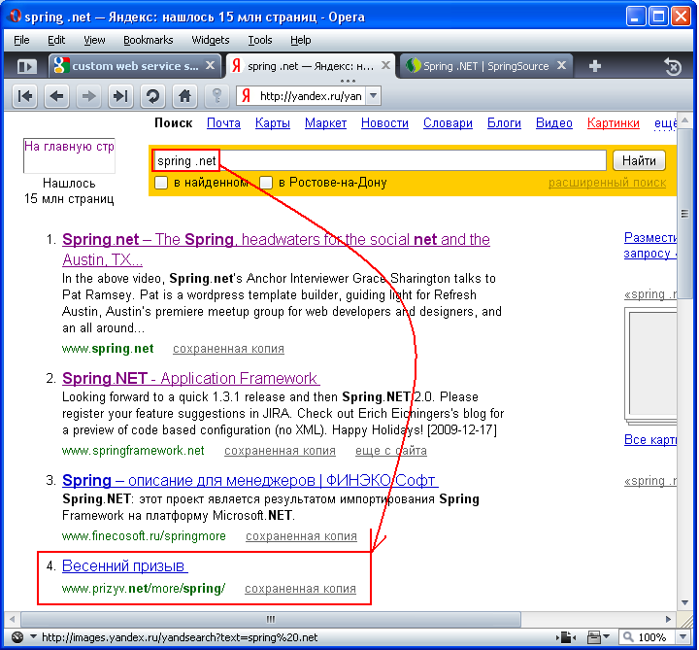699x650 pixels.
Task: Open the Widgets menu
Action: point(211,40)
